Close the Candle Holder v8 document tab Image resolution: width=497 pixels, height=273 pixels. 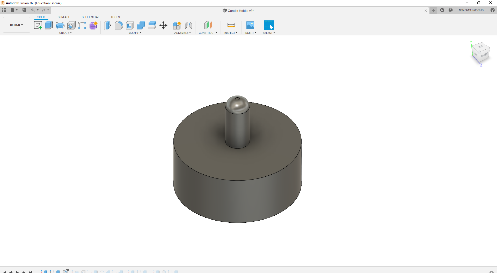426,11
